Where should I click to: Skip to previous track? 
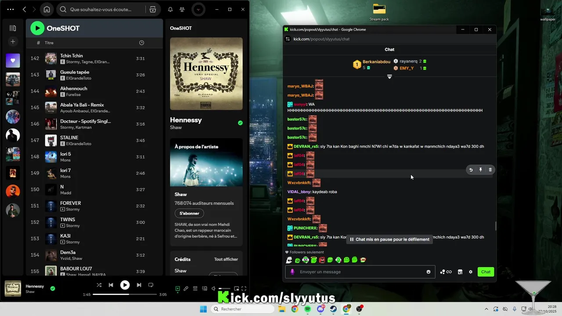coord(111,285)
